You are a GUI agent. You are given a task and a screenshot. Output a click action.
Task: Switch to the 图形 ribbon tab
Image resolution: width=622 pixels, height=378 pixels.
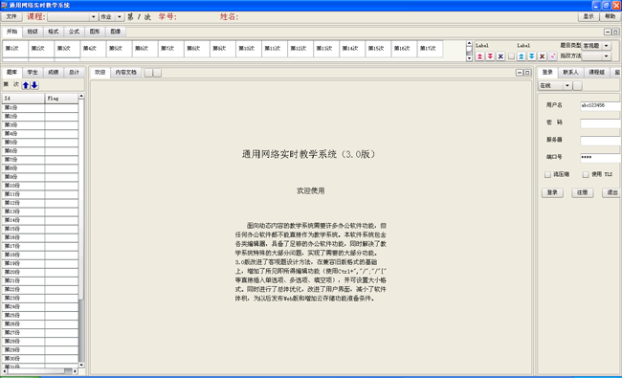click(x=95, y=32)
